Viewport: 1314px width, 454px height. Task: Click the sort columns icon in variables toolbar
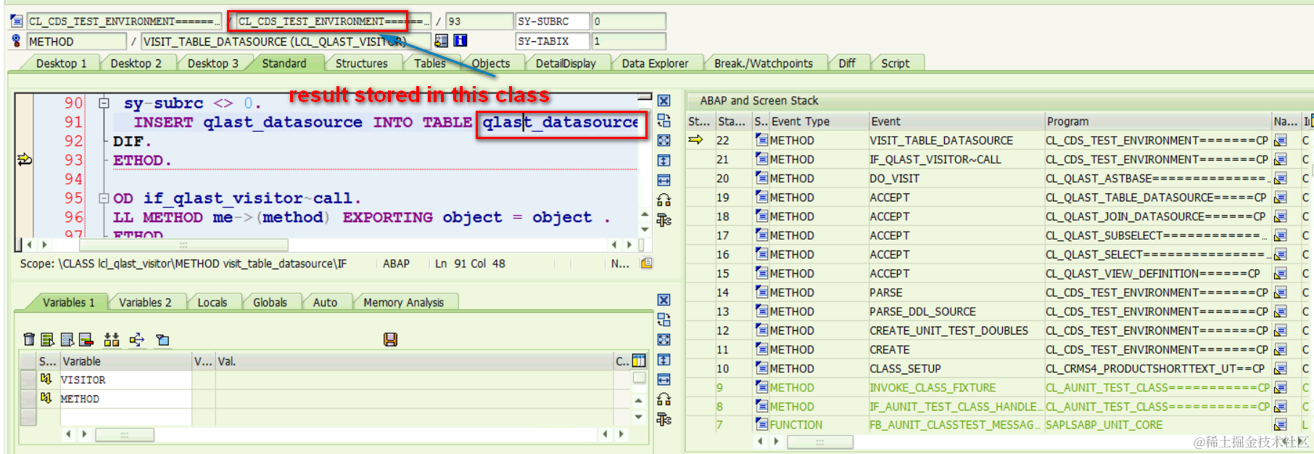[112, 339]
